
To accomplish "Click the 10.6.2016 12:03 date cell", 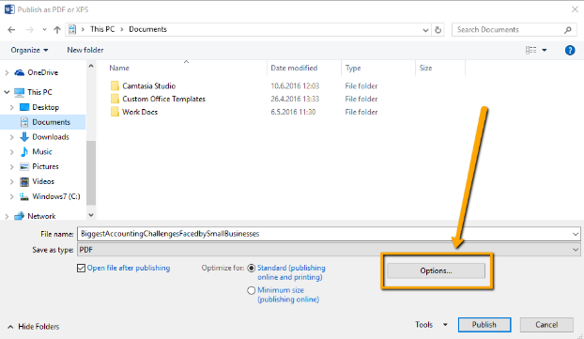I will [295, 86].
